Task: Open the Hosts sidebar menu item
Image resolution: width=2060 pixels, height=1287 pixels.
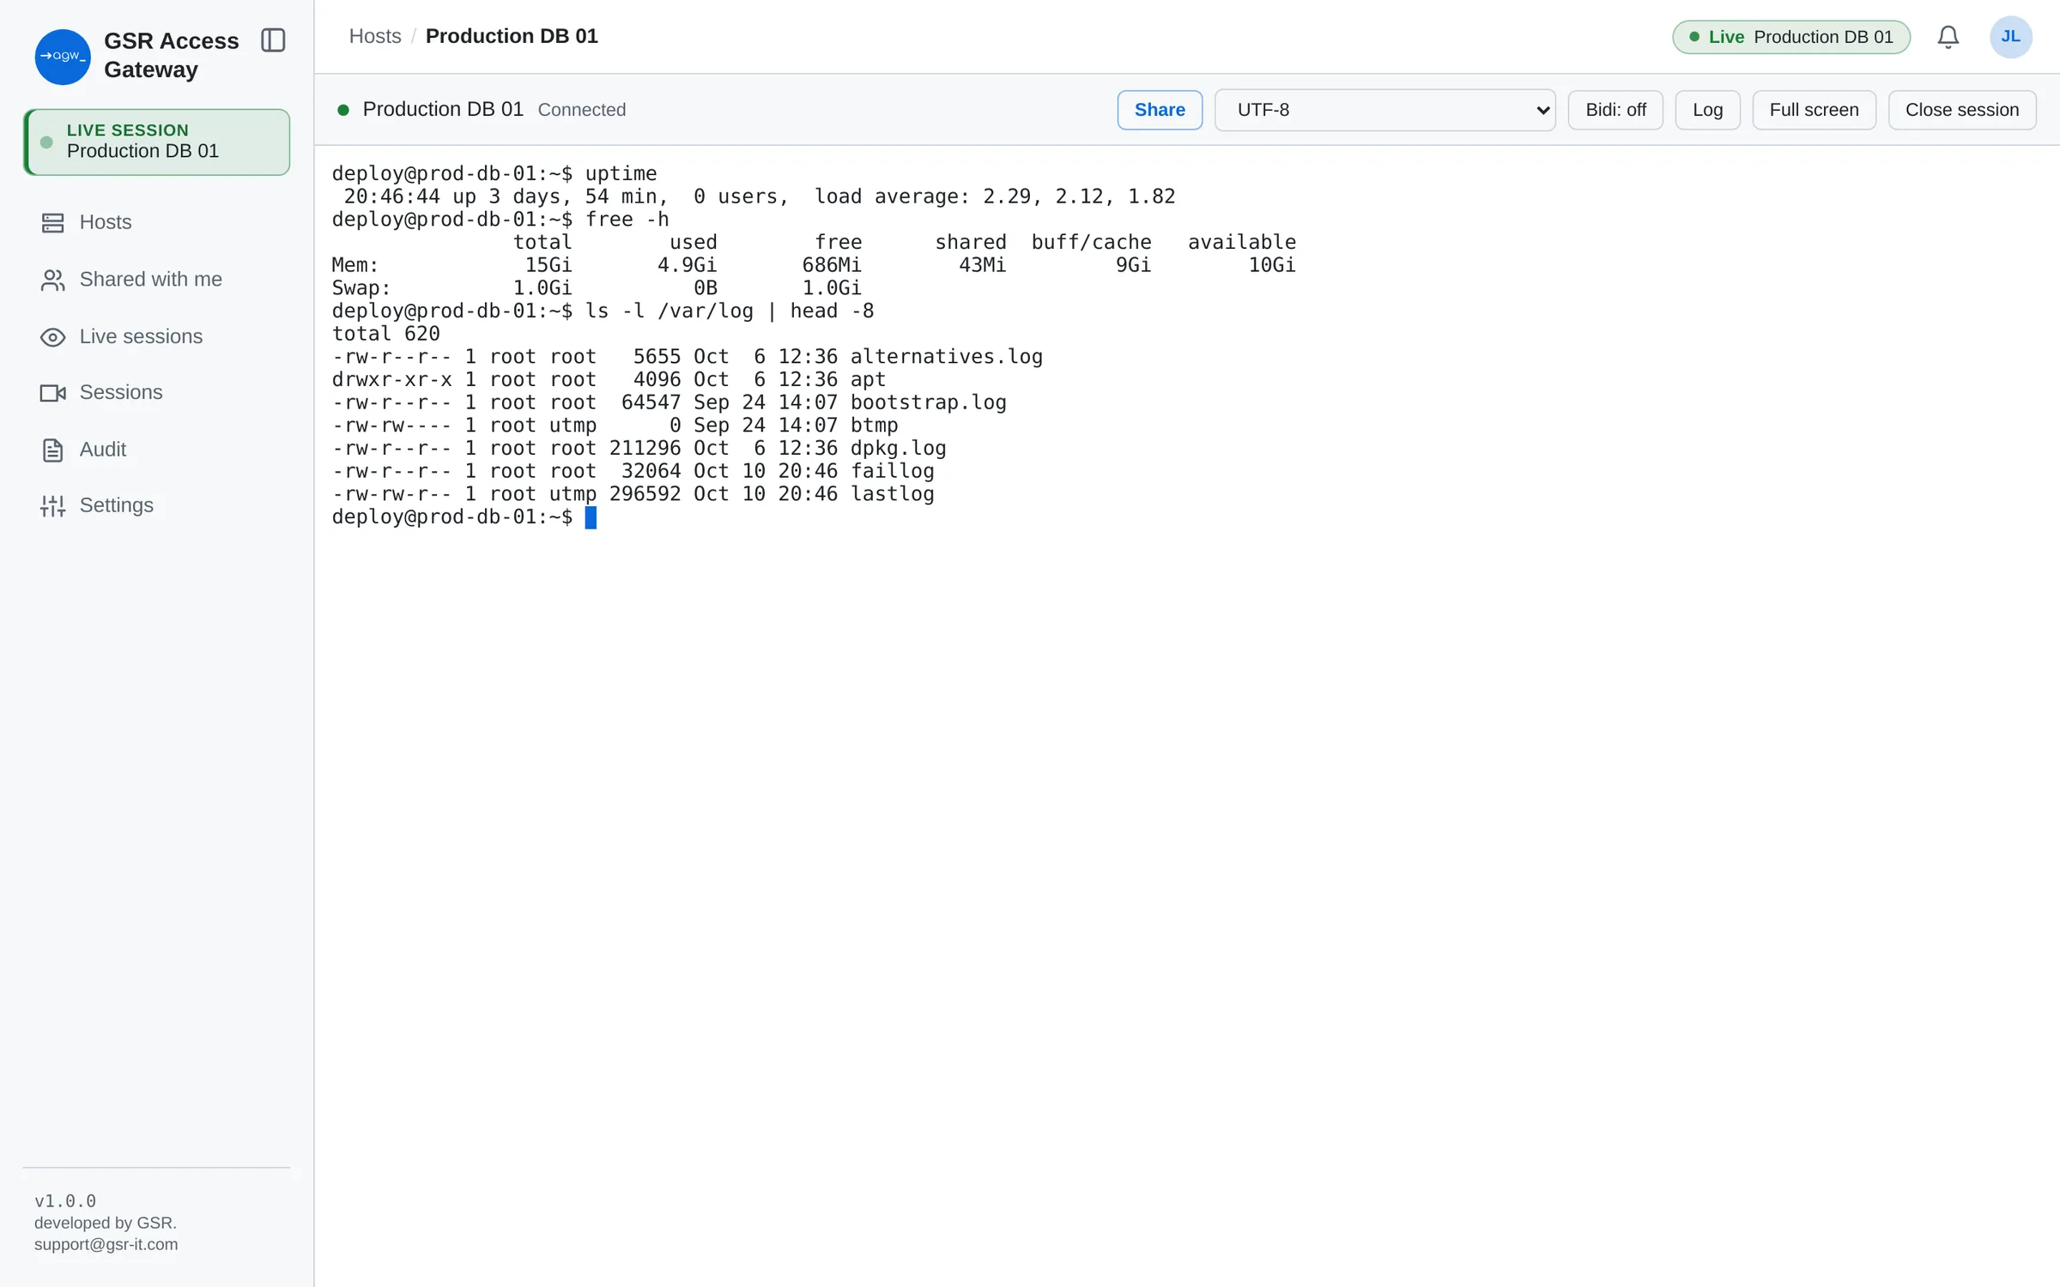Action: click(156, 223)
